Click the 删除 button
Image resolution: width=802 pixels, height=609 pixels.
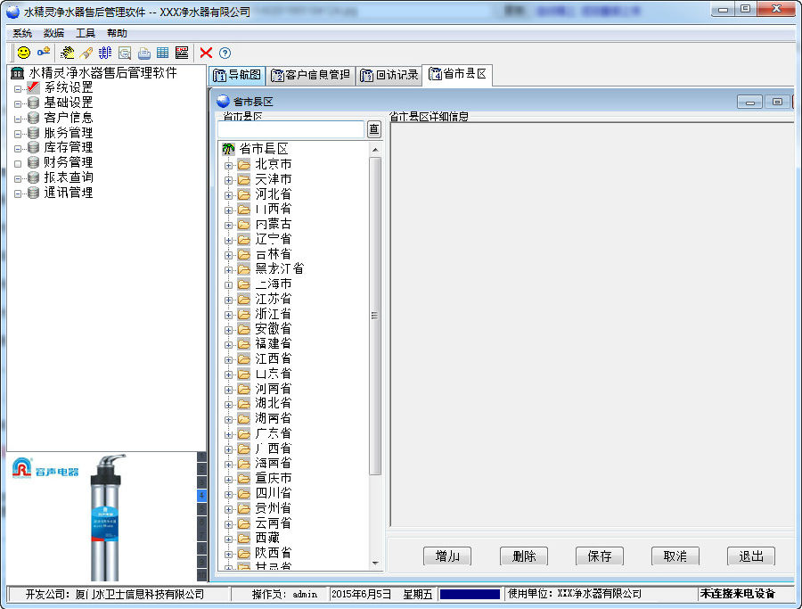click(x=524, y=556)
